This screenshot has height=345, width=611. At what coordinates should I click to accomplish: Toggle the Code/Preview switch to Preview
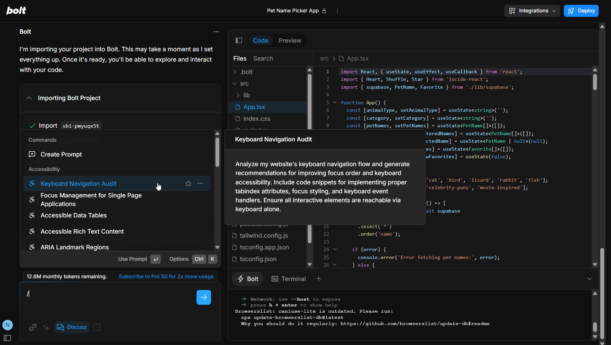point(289,40)
